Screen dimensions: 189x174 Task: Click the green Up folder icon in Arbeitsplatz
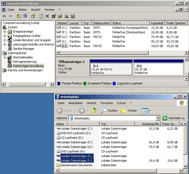(94, 111)
